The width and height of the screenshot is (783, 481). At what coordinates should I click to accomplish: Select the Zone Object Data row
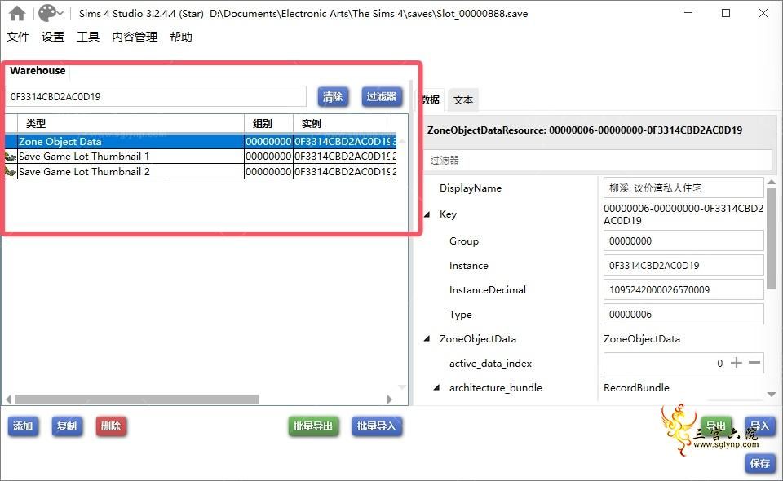[201, 141]
